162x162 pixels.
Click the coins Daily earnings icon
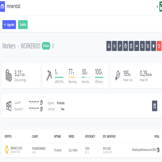coord(9,75)
